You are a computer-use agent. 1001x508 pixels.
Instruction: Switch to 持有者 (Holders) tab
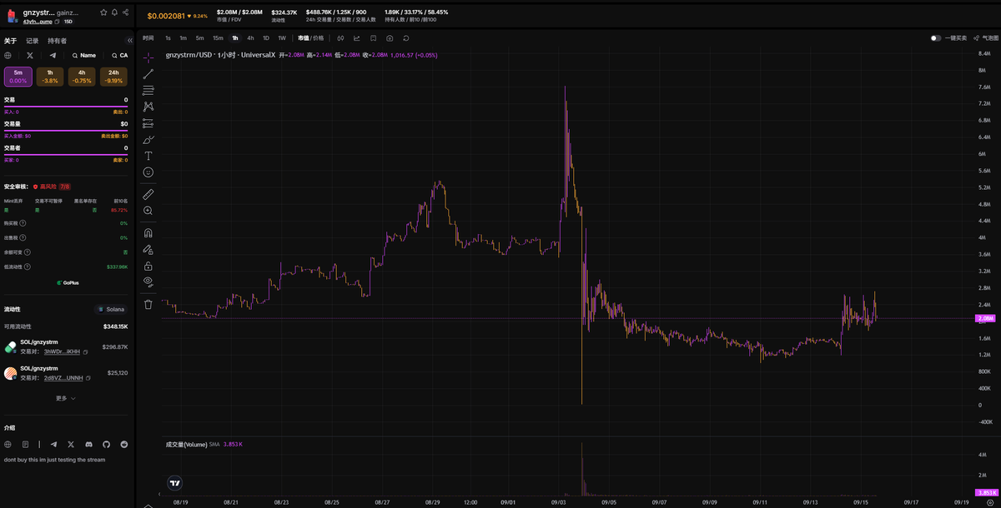click(58, 40)
